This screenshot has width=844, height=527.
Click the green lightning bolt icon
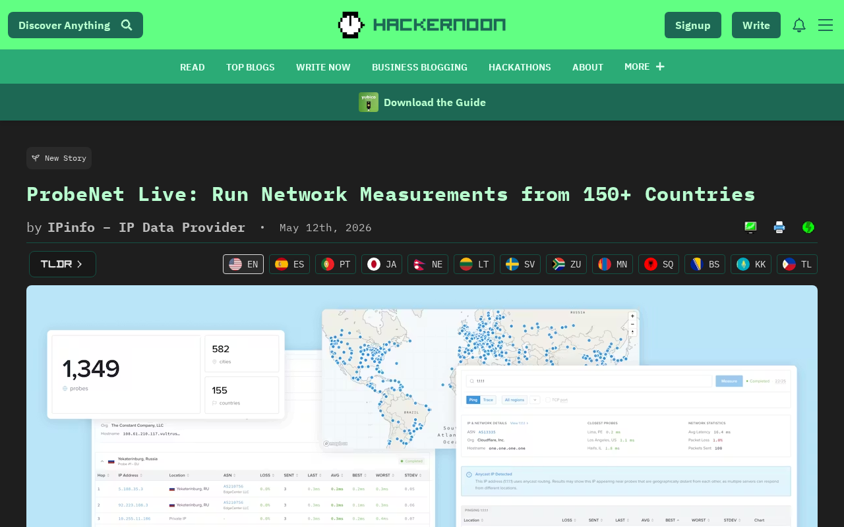(808, 227)
